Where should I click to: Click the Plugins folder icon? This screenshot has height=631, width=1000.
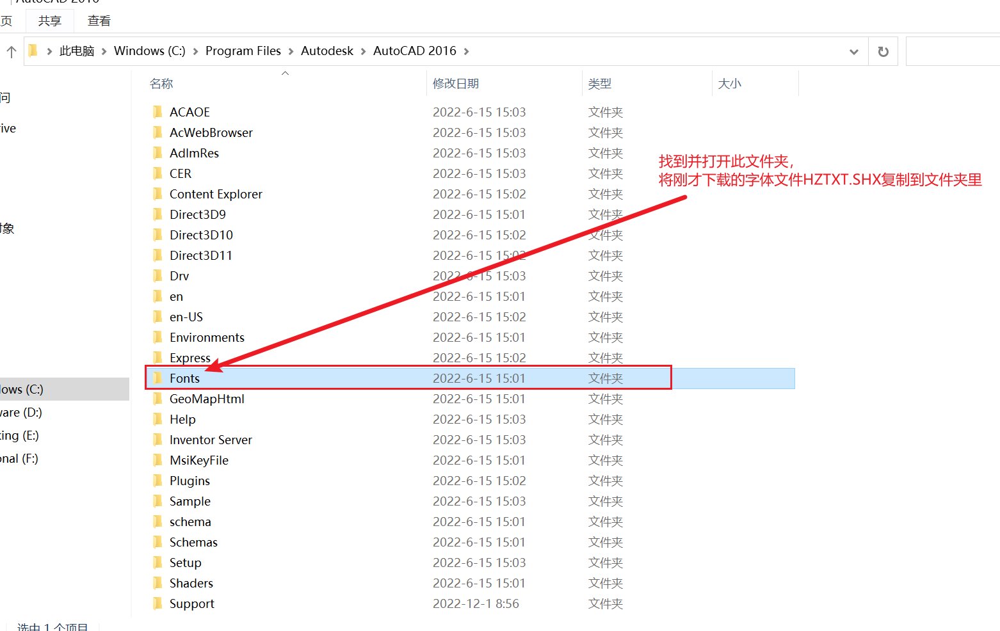click(157, 481)
